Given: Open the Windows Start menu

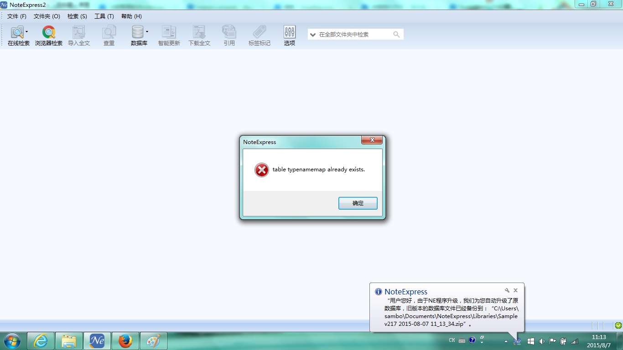Looking at the screenshot, I should [x=12, y=340].
